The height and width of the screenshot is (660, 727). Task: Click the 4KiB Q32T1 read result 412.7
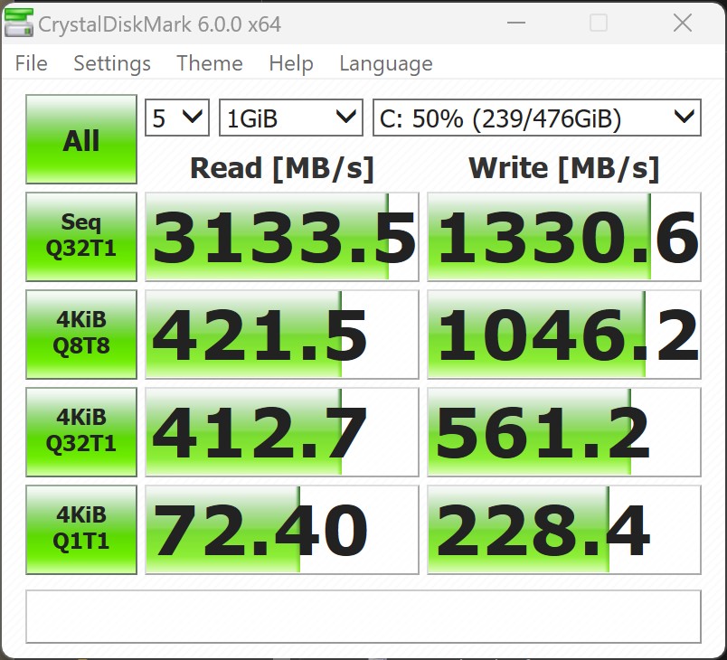pos(282,432)
